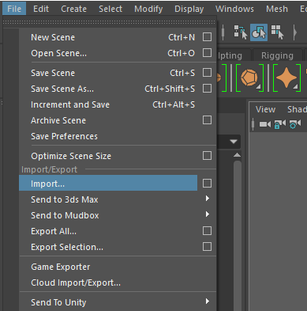Open Game Exporter
The height and width of the screenshot is (311, 307).
[x=118, y=267]
